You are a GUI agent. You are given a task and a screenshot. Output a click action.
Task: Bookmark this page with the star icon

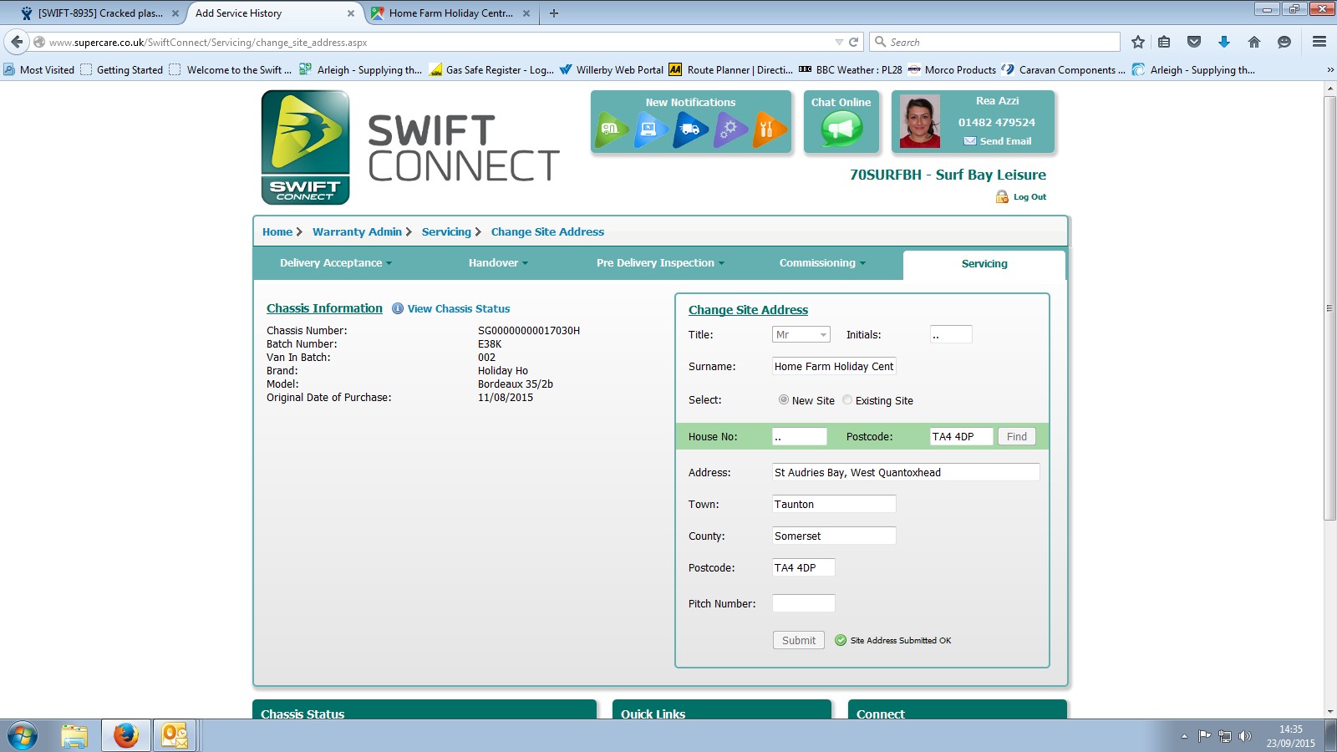pos(1137,42)
